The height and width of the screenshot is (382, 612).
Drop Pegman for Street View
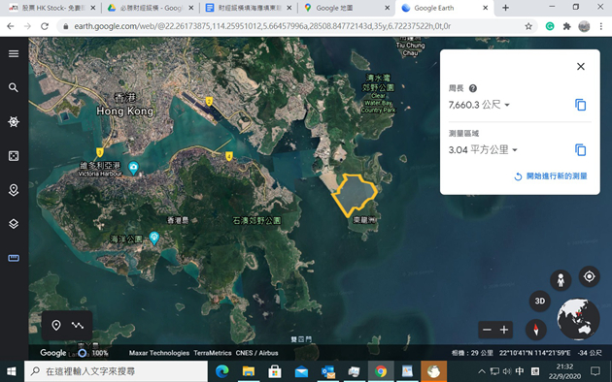coord(561,280)
